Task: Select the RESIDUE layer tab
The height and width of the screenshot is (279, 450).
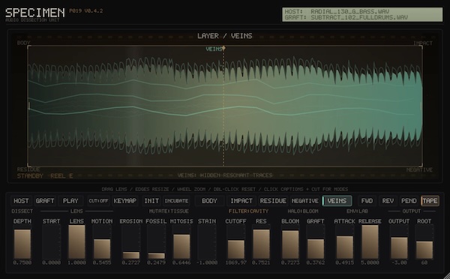Action: tap(273, 201)
